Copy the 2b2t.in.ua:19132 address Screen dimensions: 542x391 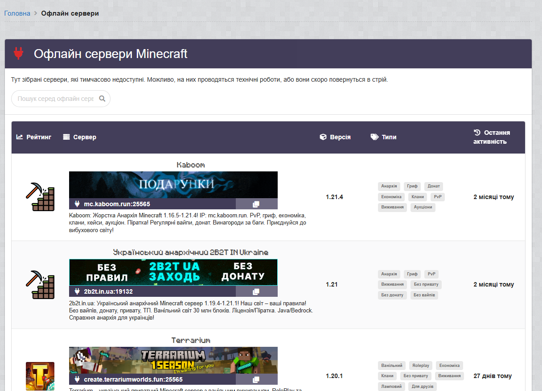(x=256, y=291)
